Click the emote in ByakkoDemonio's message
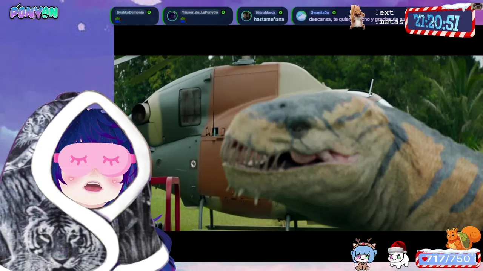Viewport: 483px width, 271px height. coord(118,20)
